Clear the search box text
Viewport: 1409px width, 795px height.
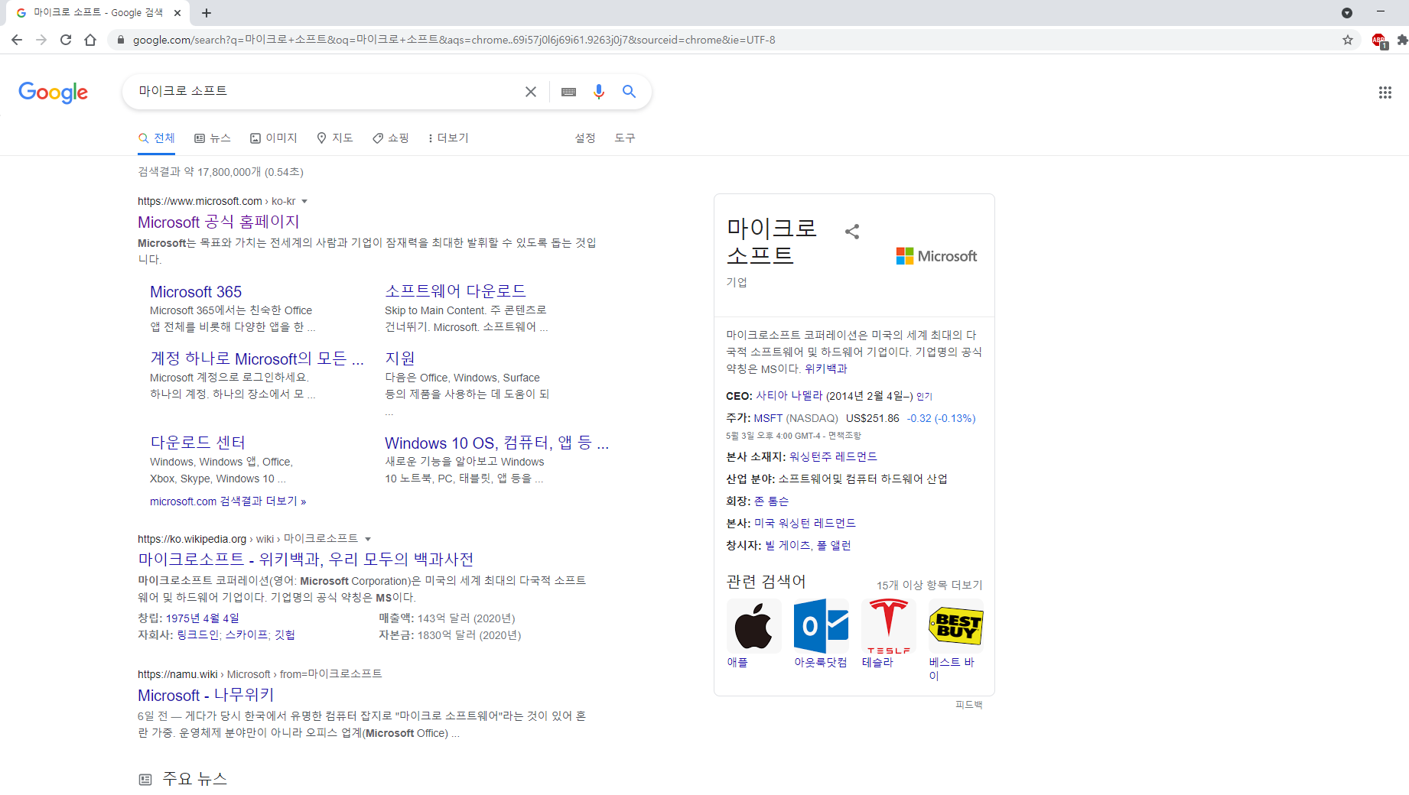pos(531,92)
